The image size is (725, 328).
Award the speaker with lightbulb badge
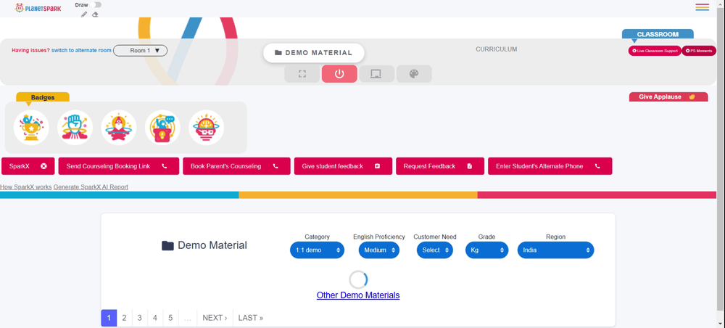162,127
